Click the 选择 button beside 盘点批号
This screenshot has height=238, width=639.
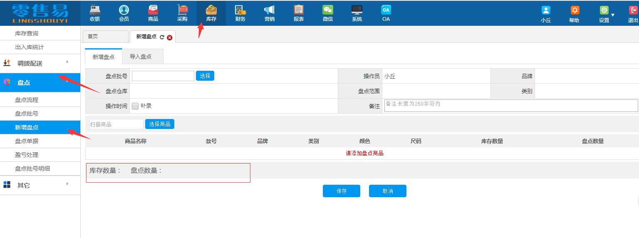[x=205, y=76]
